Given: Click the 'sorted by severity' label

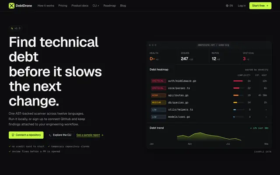Looking at the screenshot, I should coord(257,70).
